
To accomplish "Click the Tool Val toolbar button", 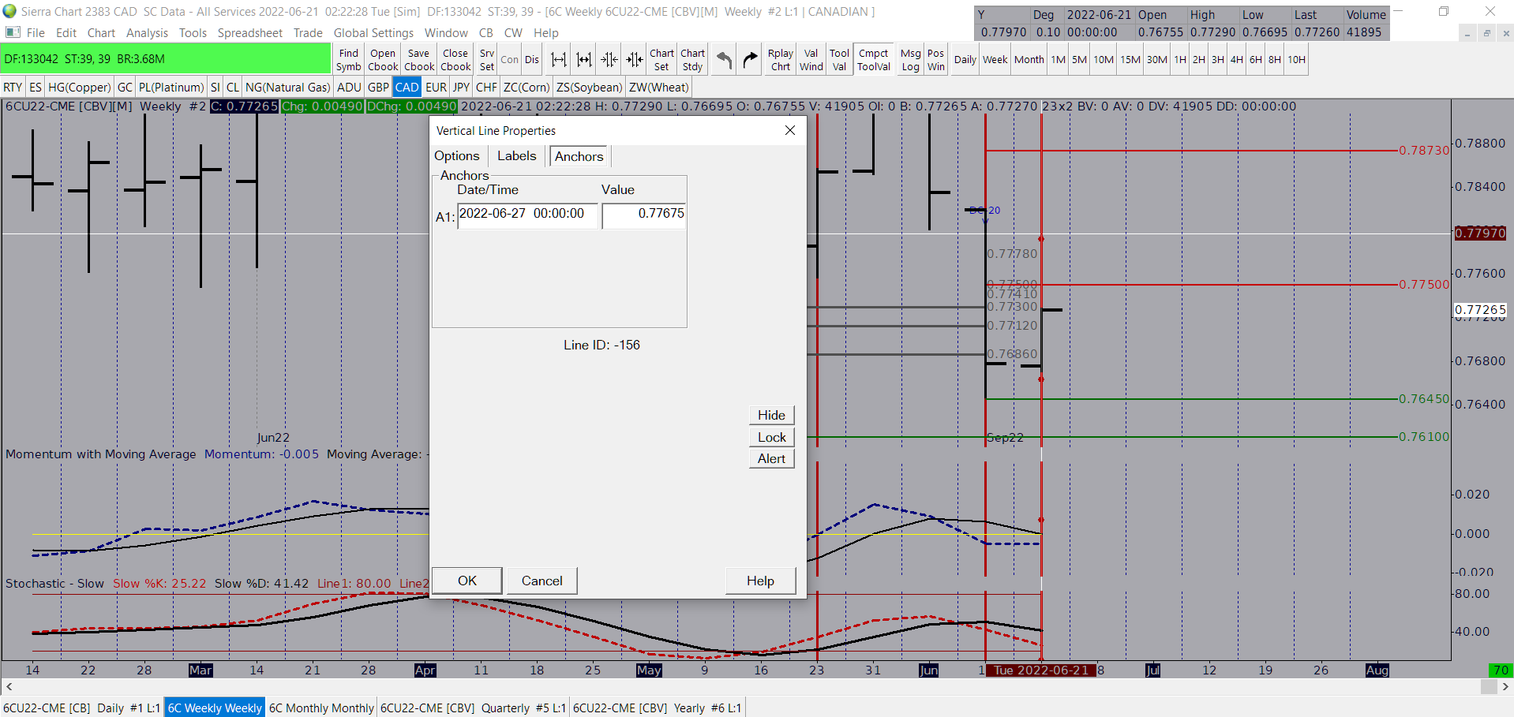I will click(839, 60).
